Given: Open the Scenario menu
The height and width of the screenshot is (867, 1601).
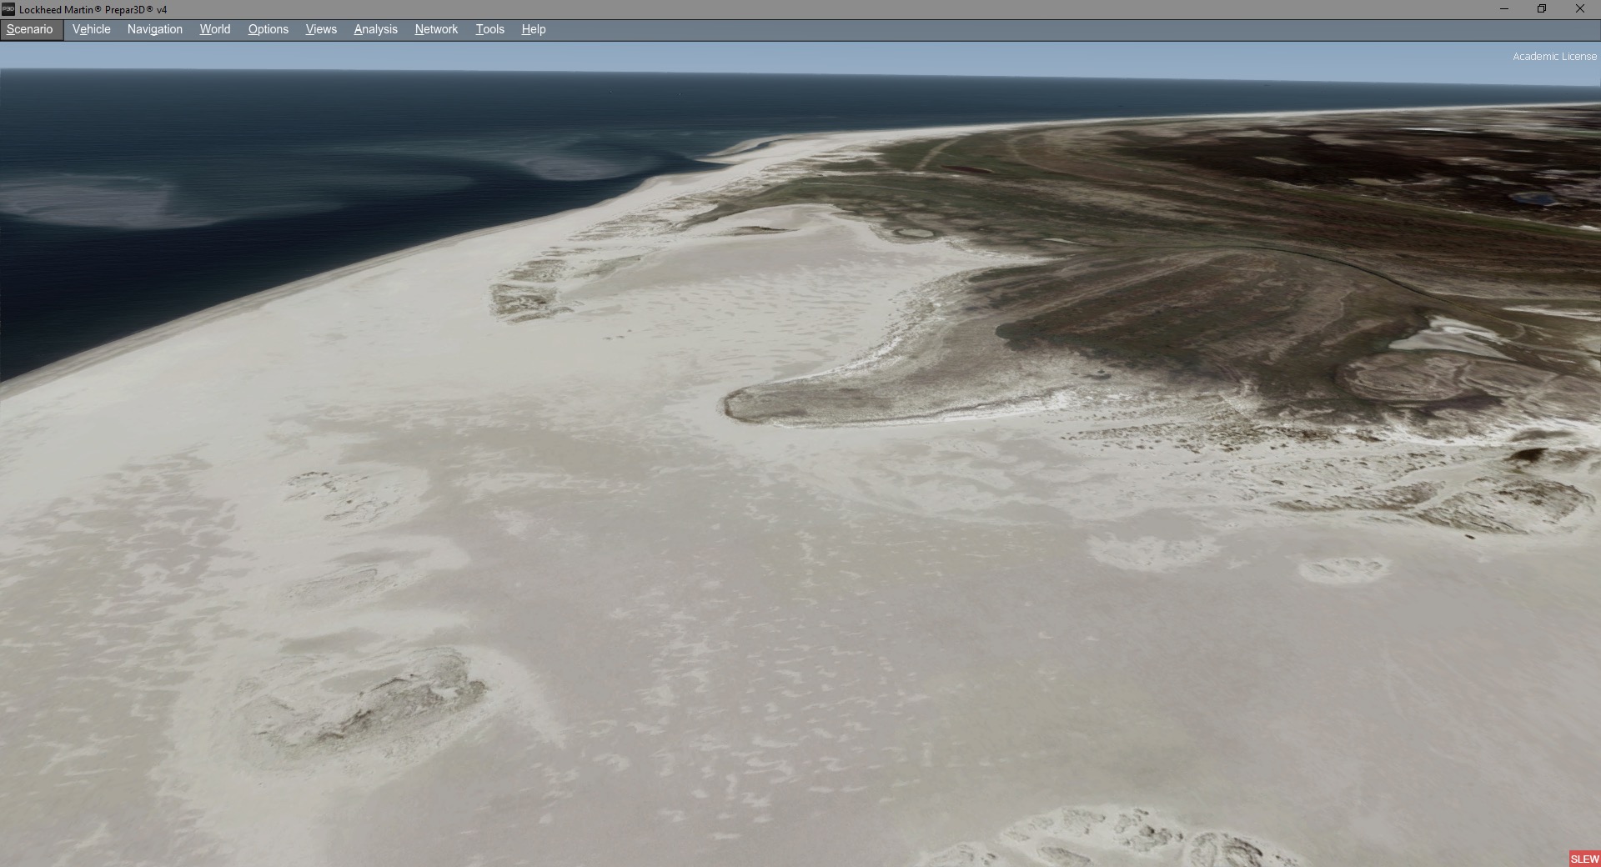Looking at the screenshot, I should pyautogui.click(x=30, y=29).
